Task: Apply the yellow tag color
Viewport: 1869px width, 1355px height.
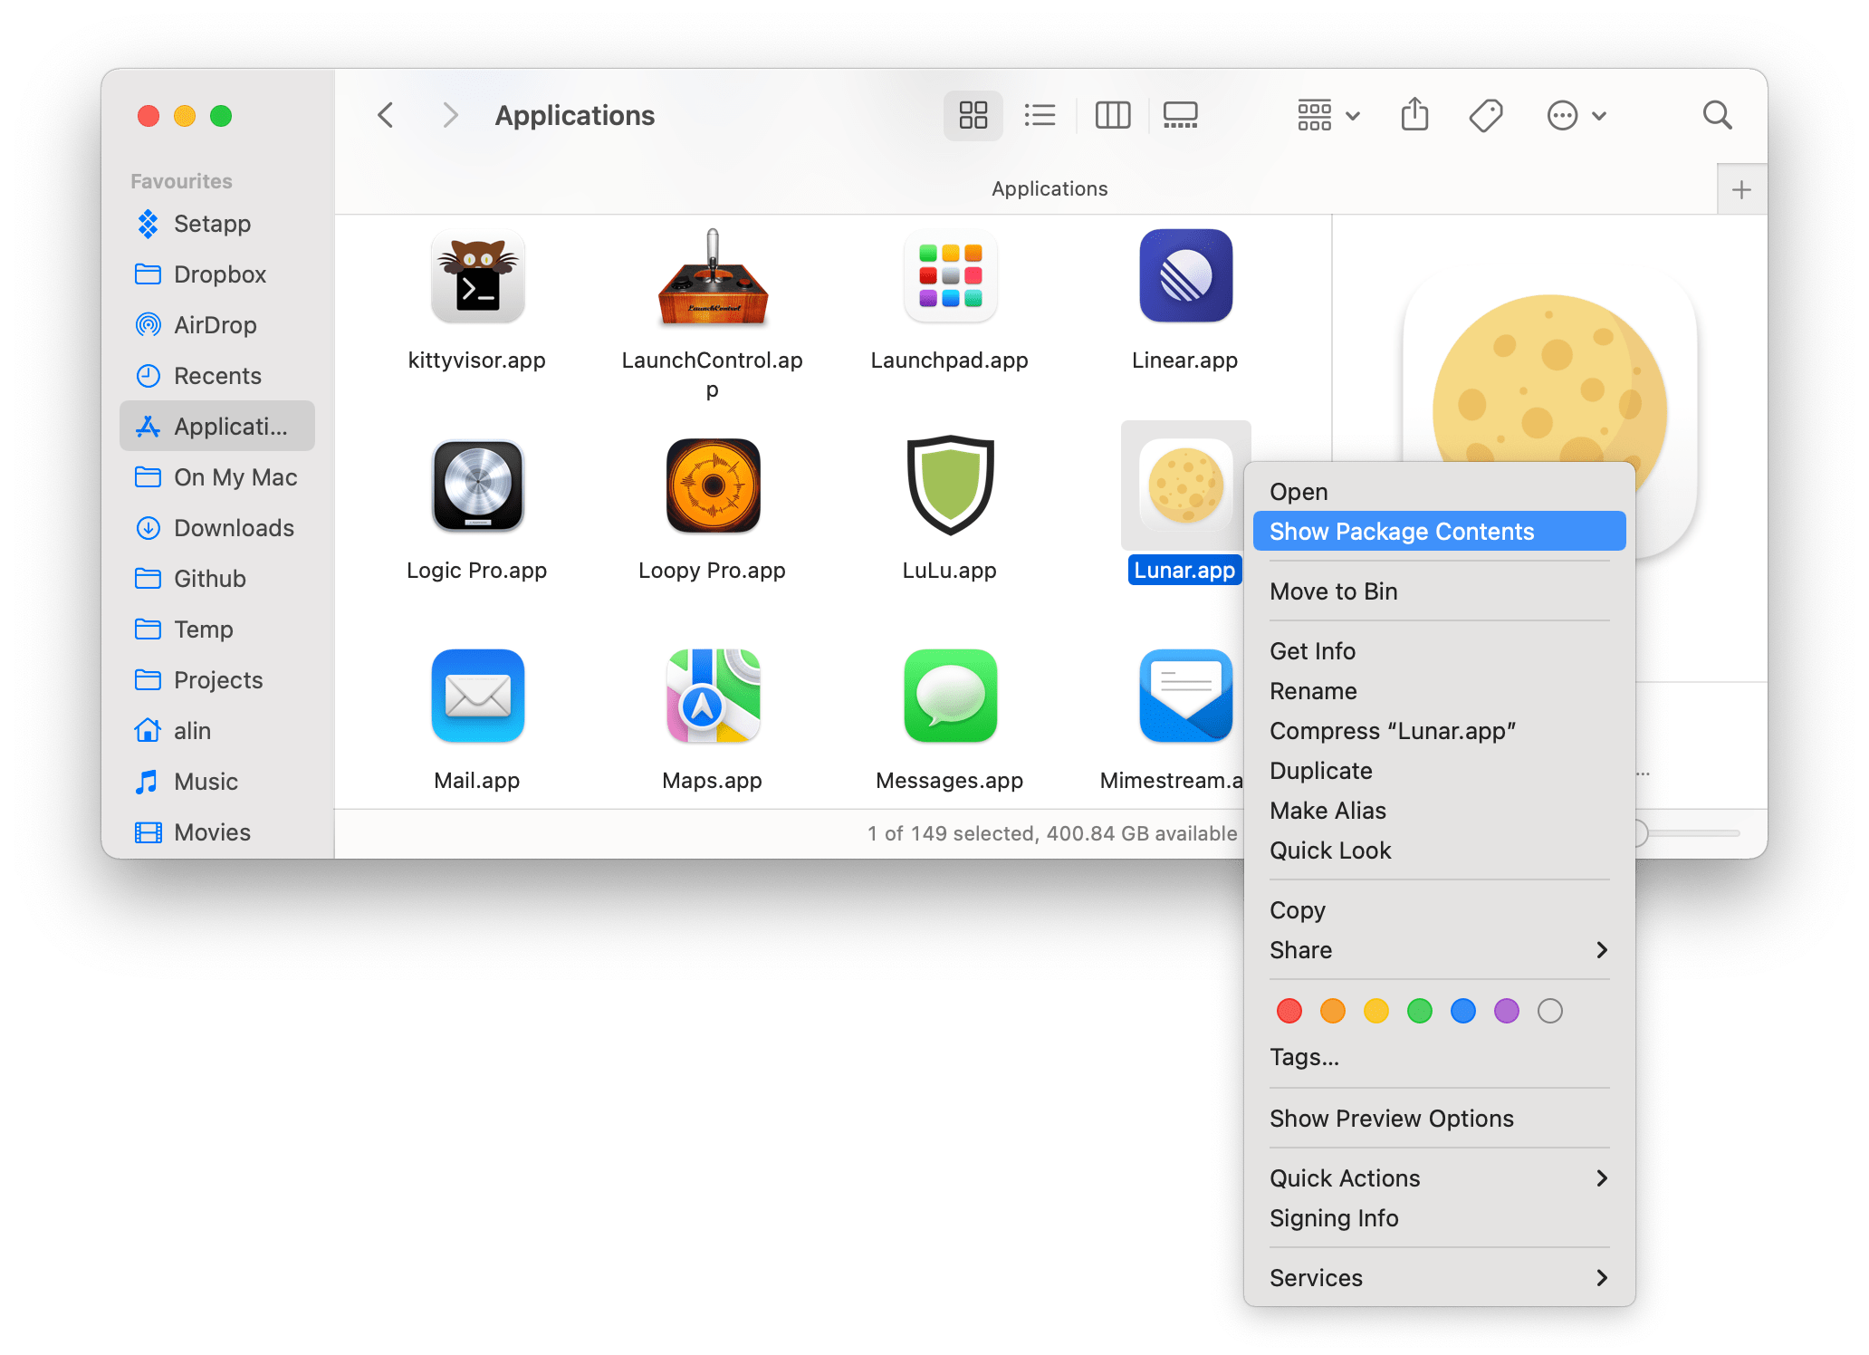Action: point(1376,1011)
